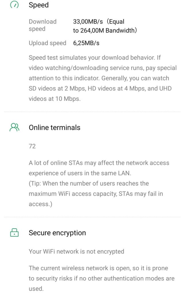
Task: Tap the Speed gauge icon
Action: (14, 5)
